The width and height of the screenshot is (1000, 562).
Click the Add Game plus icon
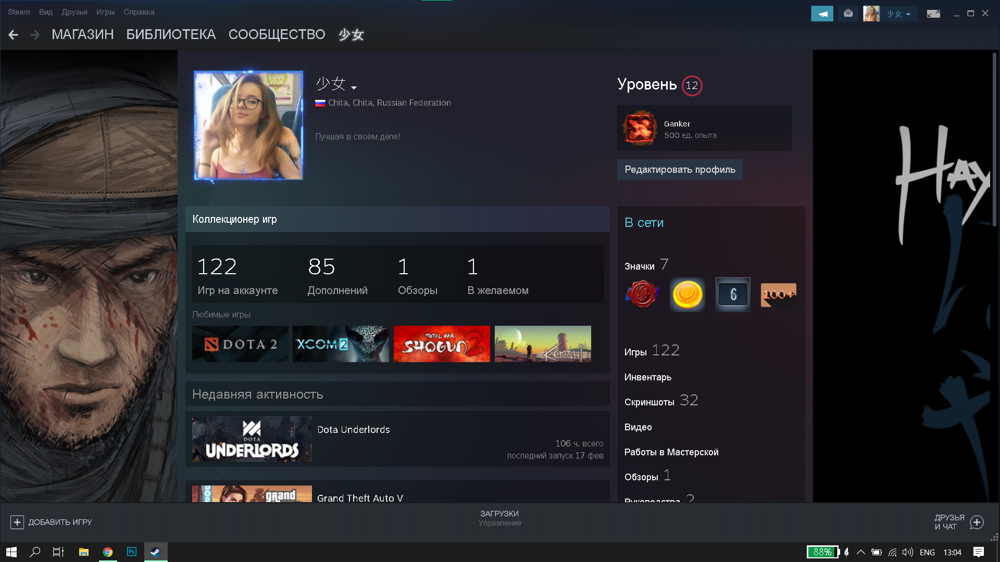pos(17,522)
